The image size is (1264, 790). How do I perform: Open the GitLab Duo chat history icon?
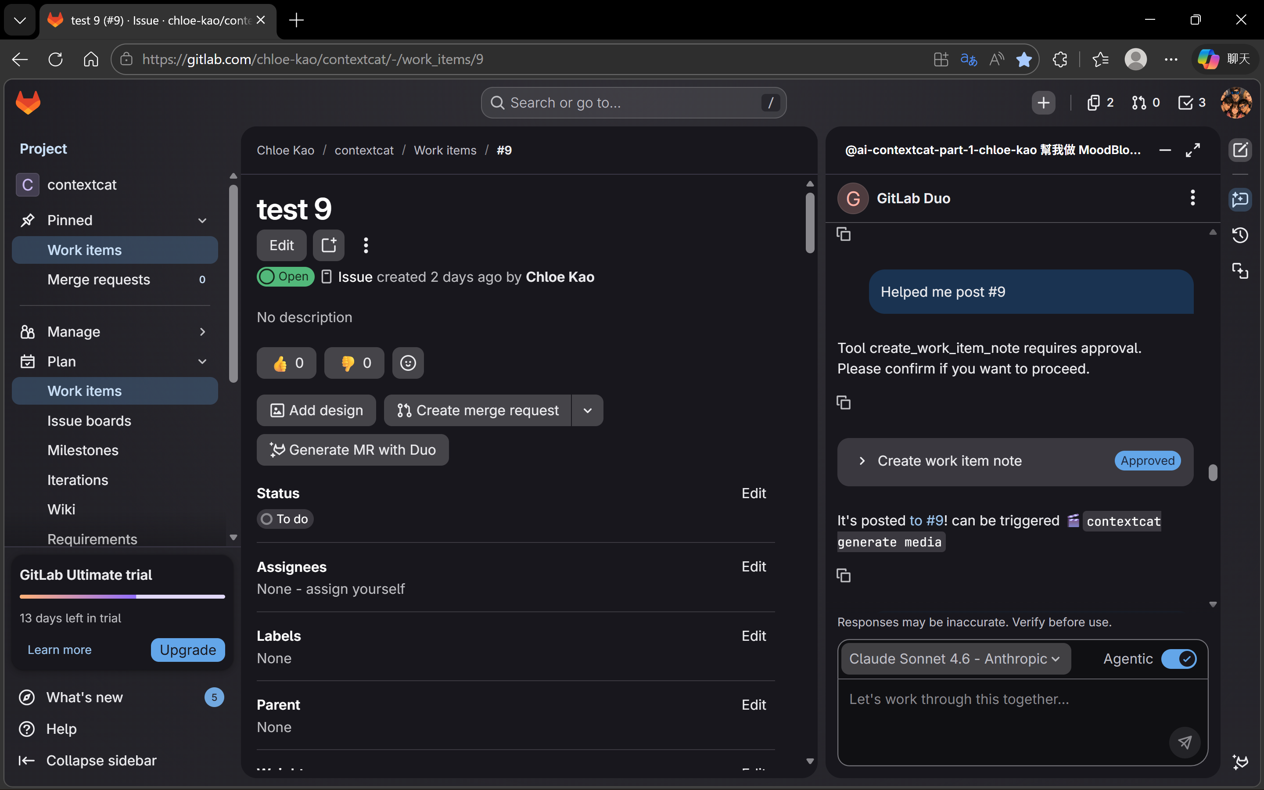coord(1240,235)
